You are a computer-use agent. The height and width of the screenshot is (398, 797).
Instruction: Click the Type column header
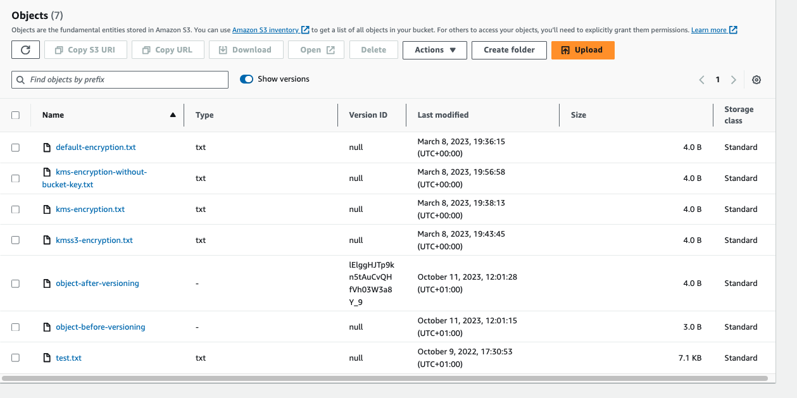(x=204, y=115)
